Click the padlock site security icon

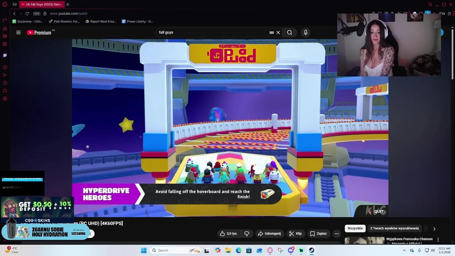click(45, 14)
